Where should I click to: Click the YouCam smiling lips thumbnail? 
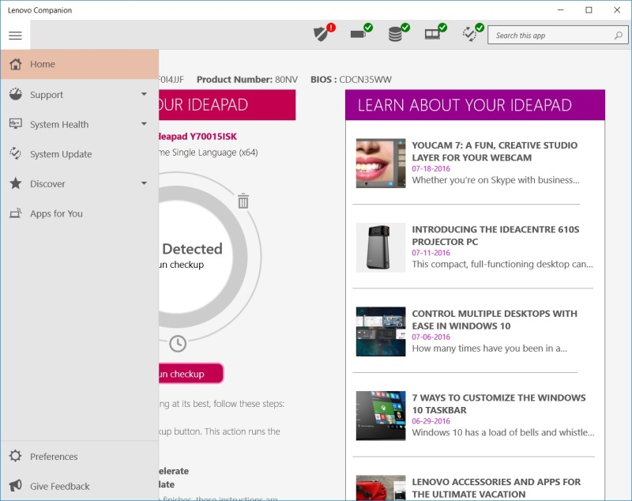tap(381, 164)
